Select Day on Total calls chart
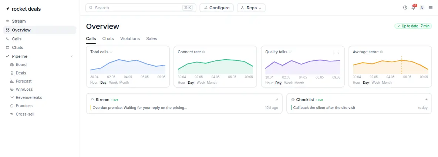The image size is (438, 157). pos(104,83)
